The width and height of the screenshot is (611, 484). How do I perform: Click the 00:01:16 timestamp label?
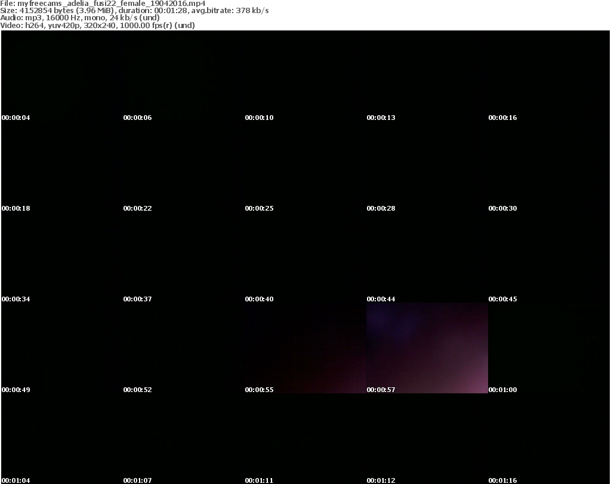[502, 480]
